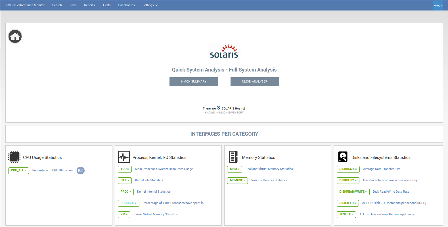Viewport: 448px width, 227px height.
Task: Open the PROC interface button
Action: (x=126, y=192)
